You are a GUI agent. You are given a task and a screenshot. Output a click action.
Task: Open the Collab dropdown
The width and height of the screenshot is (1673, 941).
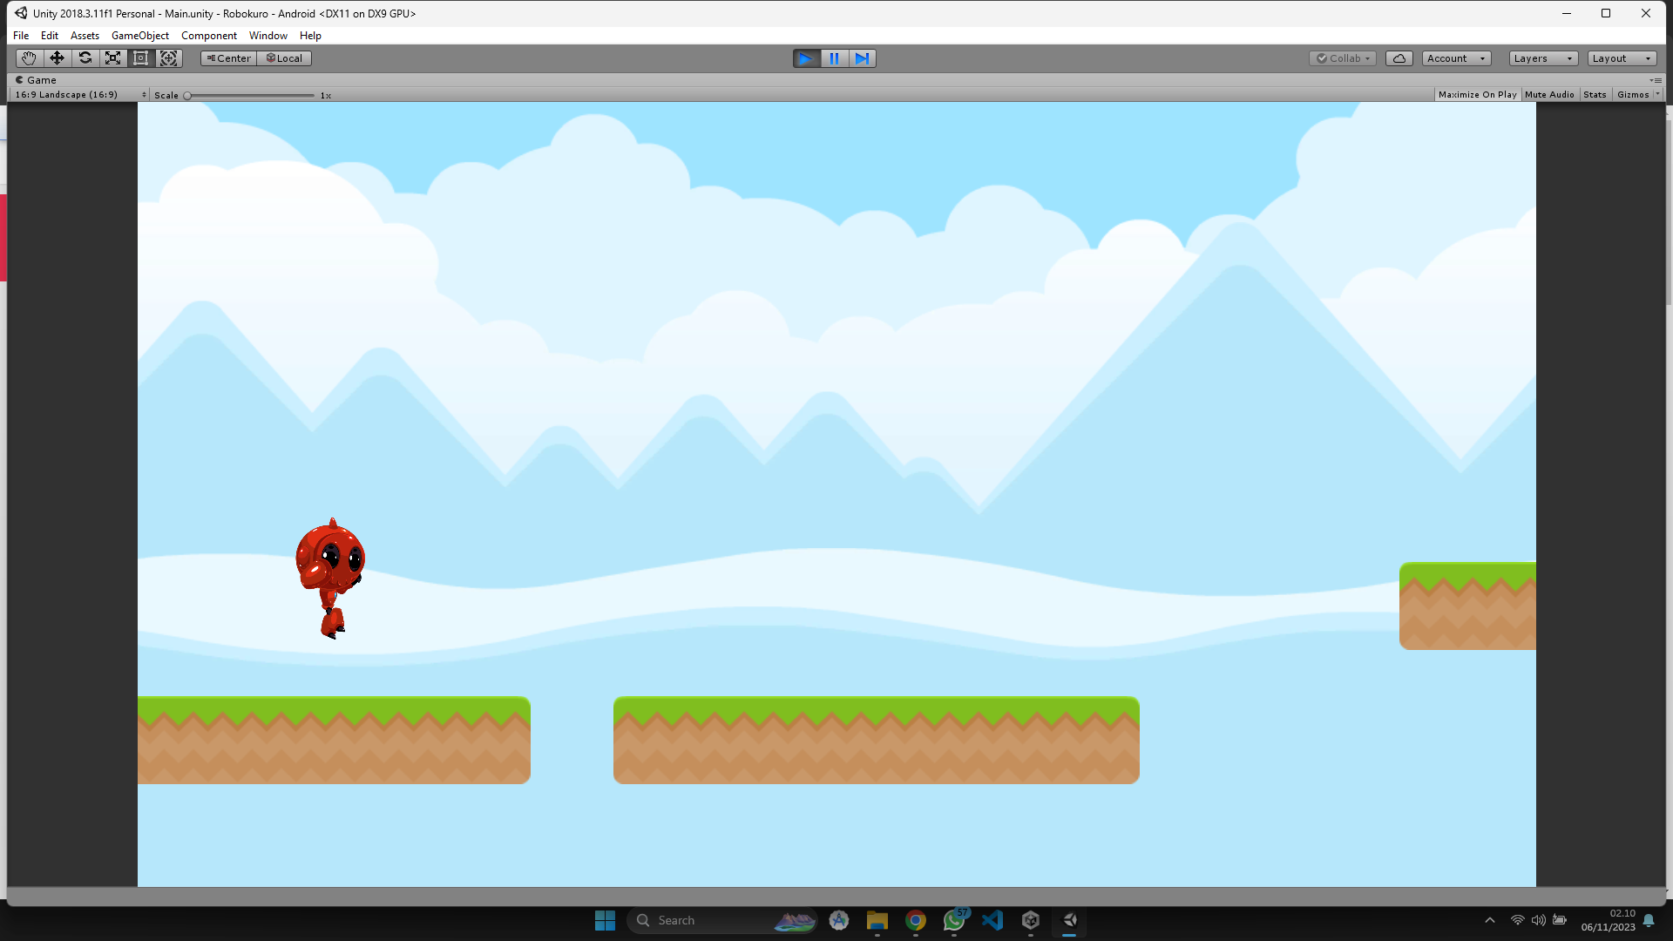pyautogui.click(x=1343, y=58)
